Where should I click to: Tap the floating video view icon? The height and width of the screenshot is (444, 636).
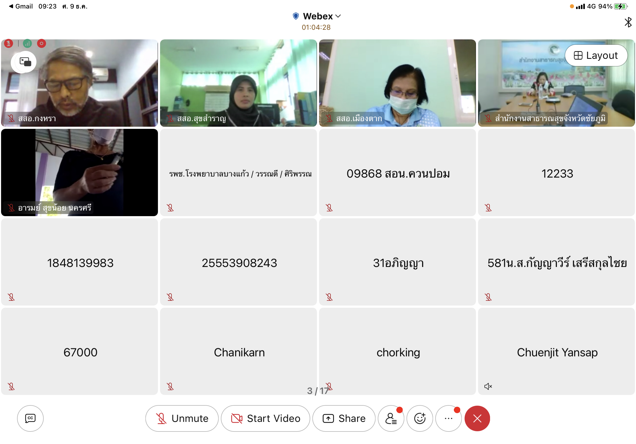[x=25, y=62]
